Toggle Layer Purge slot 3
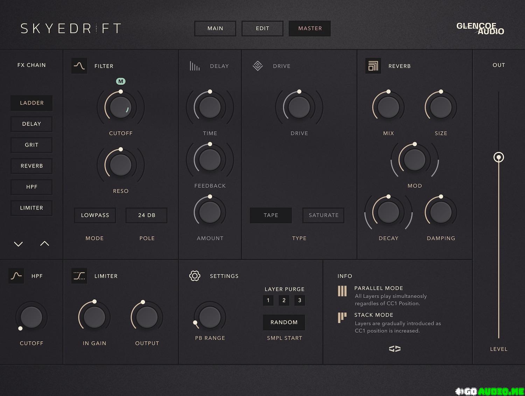Screen dimensions: 525x396 click(x=300, y=300)
